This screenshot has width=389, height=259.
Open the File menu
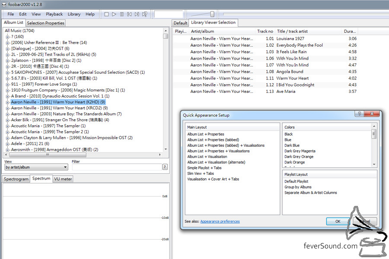pos(11,14)
